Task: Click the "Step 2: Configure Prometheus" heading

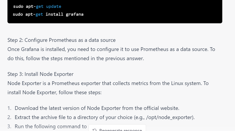Action: pos(61,40)
